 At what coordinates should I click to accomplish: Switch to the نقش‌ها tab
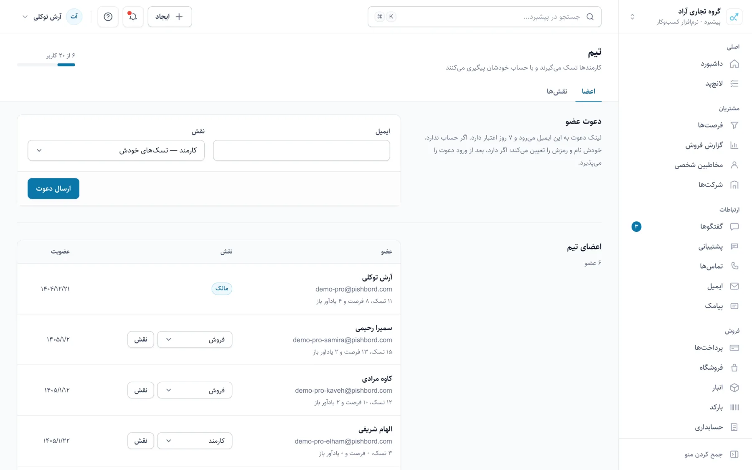[557, 91]
